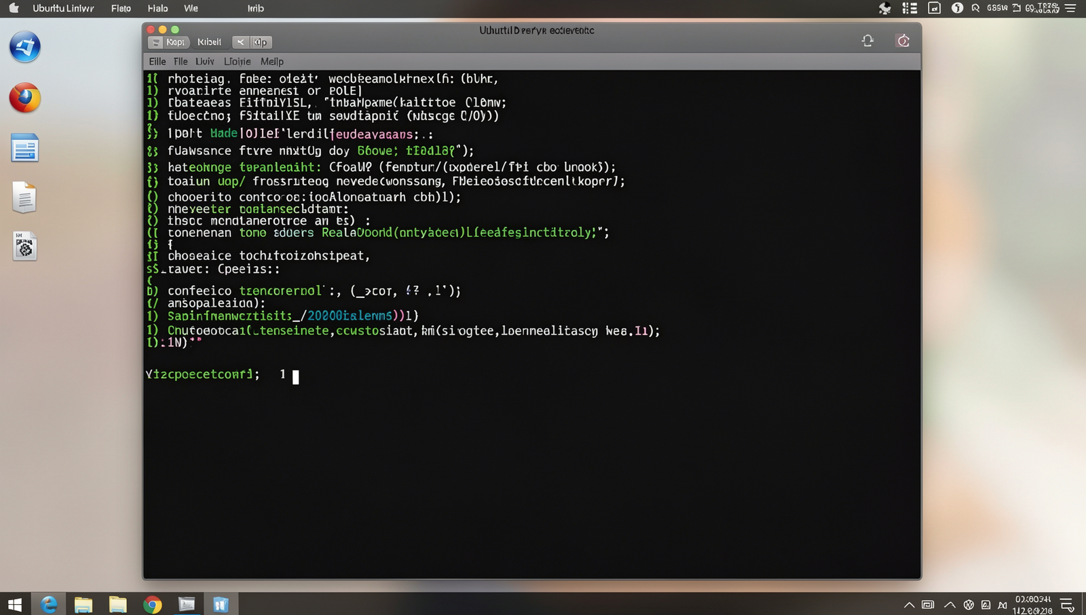Open the Lloiyie menu in the terminal

click(x=237, y=61)
